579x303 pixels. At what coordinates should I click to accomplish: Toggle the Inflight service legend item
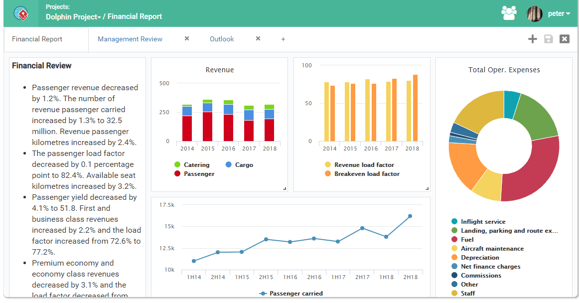click(x=478, y=222)
